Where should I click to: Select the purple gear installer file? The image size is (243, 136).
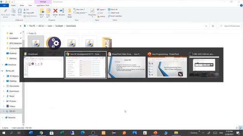[x=54, y=43]
